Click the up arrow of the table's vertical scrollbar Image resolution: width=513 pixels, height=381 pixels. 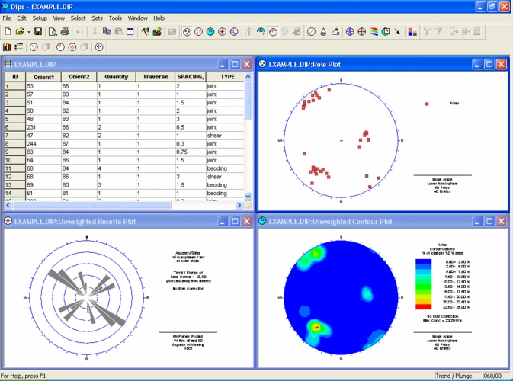pyautogui.click(x=248, y=77)
